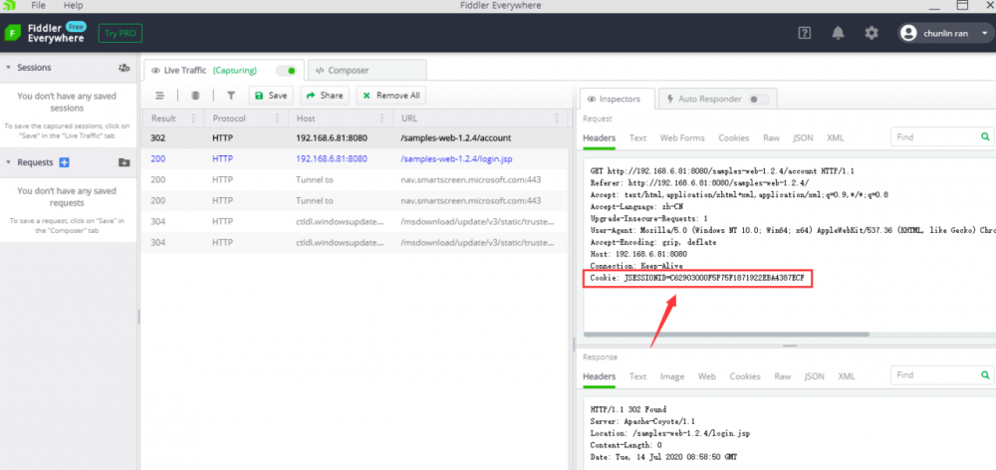Select the Request Cookies tab
This screenshot has width=996, height=470.
(734, 137)
